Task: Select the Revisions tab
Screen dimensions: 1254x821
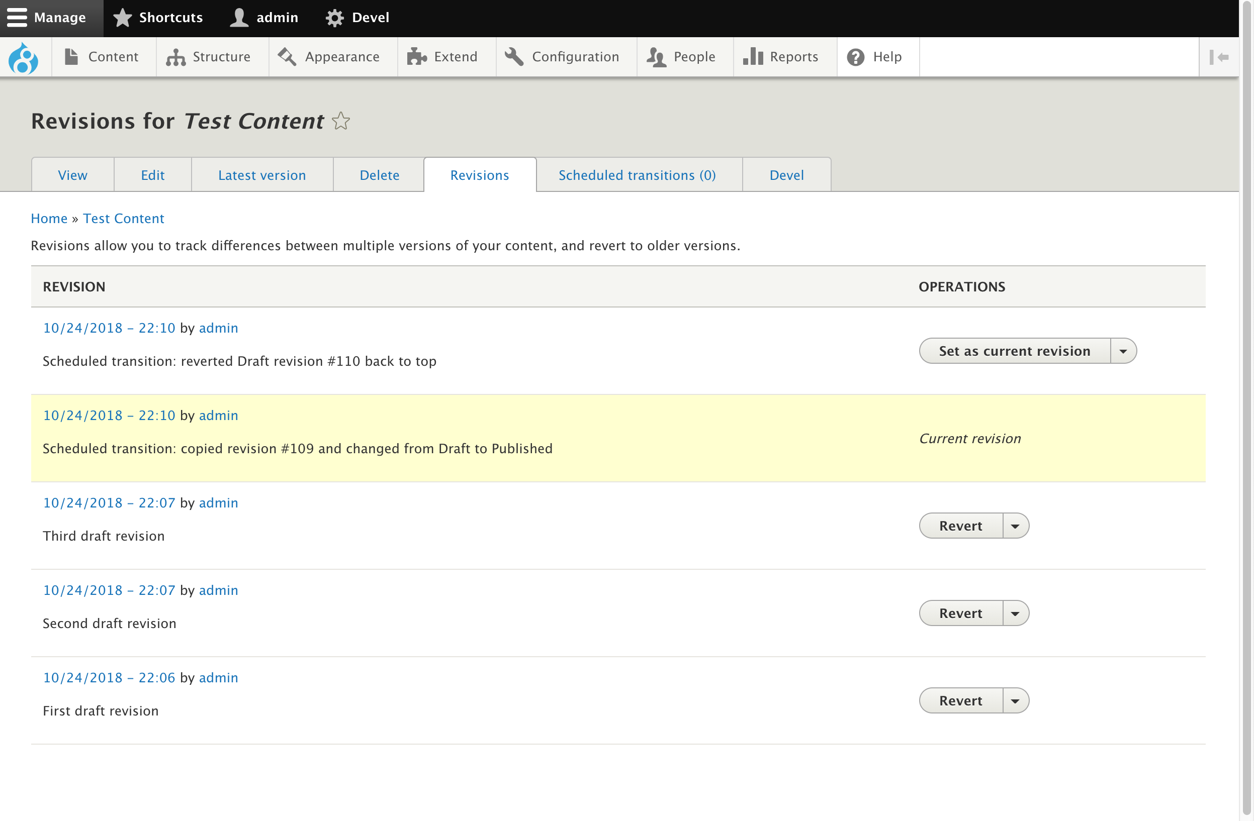Action: (x=480, y=175)
